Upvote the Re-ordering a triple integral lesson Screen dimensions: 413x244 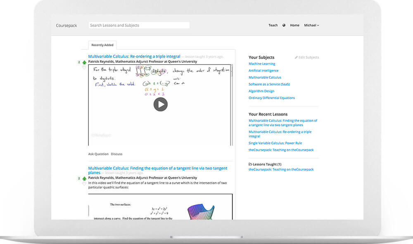click(x=84, y=62)
